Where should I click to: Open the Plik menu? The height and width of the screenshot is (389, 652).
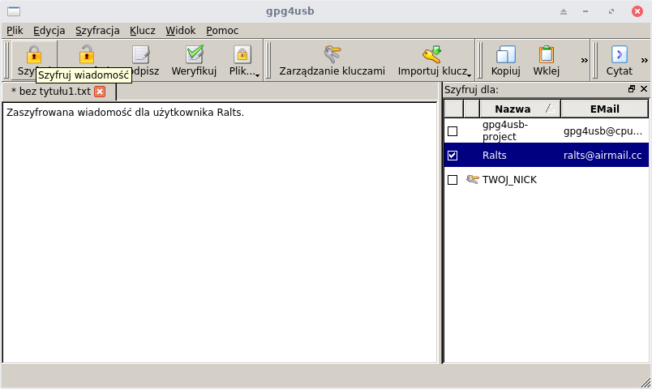click(15, 30)
